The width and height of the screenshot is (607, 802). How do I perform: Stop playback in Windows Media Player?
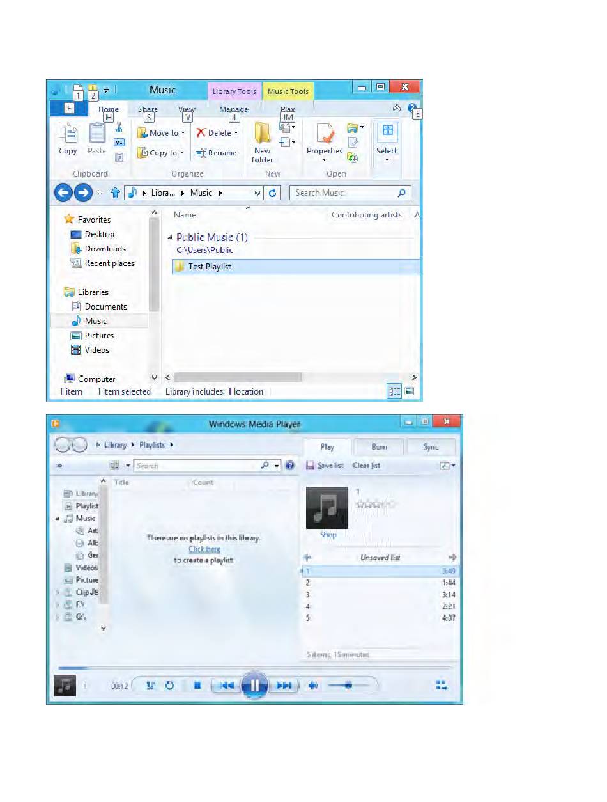click(x=197, y=686)
